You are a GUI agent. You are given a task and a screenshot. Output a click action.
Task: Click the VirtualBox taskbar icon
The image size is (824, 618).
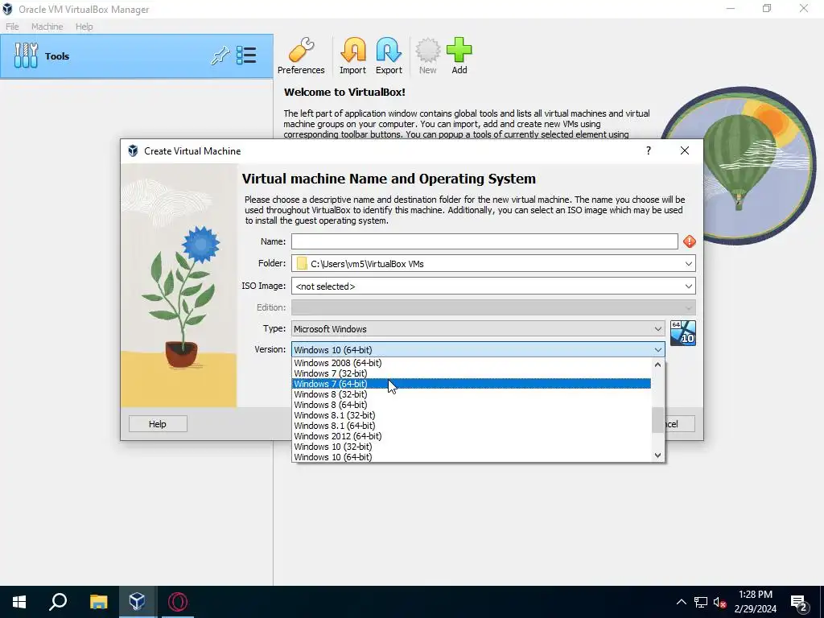pyautogui.click(x=137, y=602)
